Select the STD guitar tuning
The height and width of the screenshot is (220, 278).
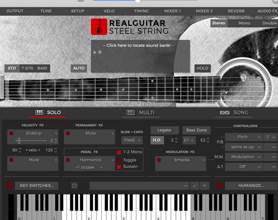click(12, 68)
